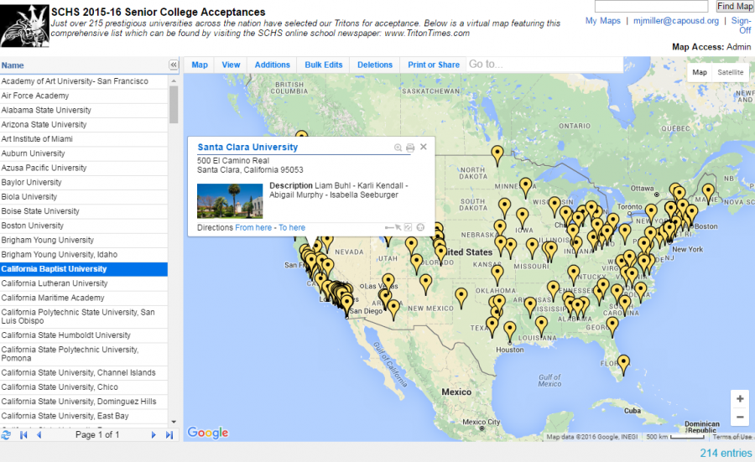
Task: Click the list scrollbar up arrow
Action: click(x=174, y=81)
